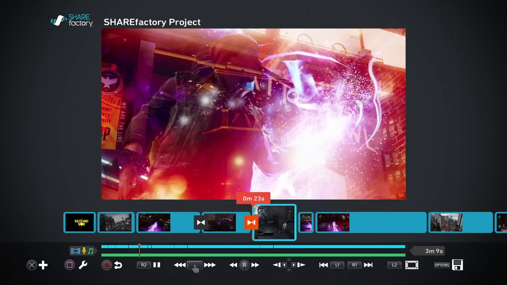Select the long purple clip on timeline
The height and width of the screenshot is (285, 507).
[371, 222]
